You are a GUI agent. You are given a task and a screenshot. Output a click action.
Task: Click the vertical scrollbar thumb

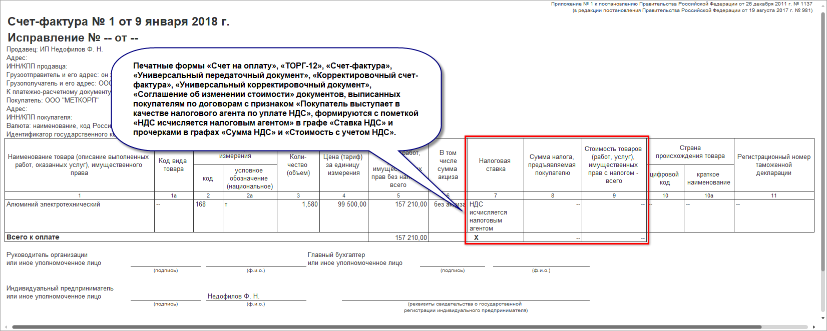[x=823, y=141]
